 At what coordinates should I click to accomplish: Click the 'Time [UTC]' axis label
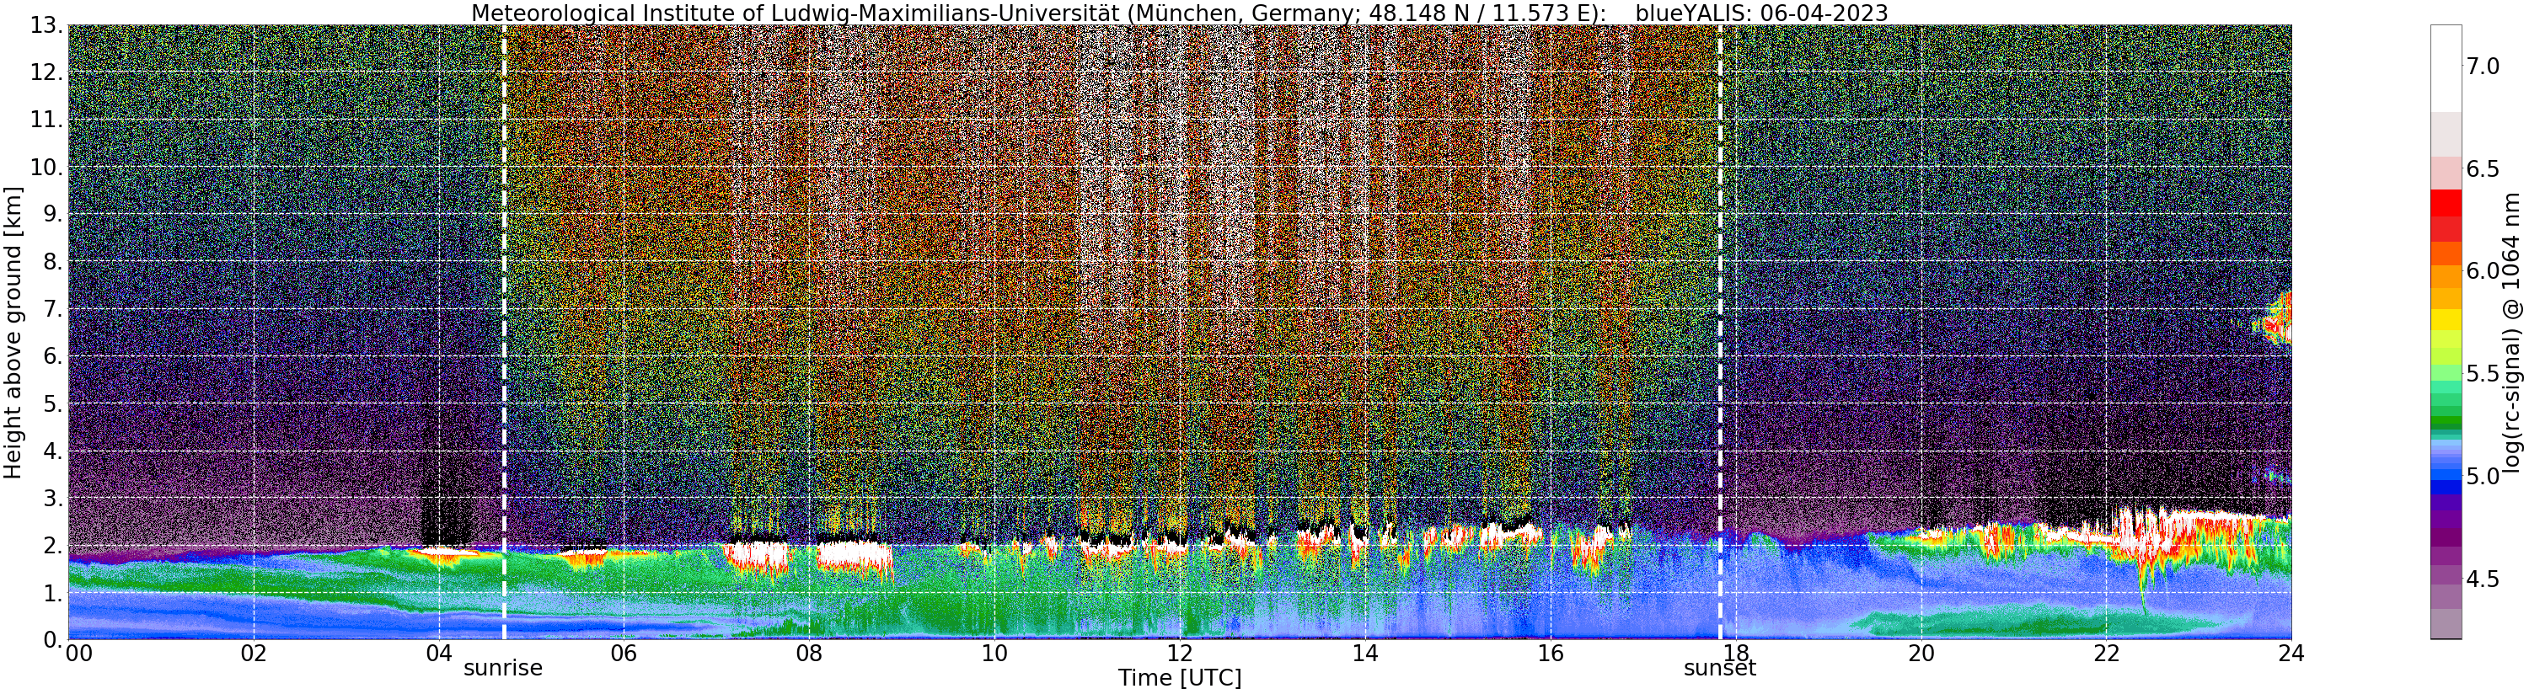tap(1180, 678)
